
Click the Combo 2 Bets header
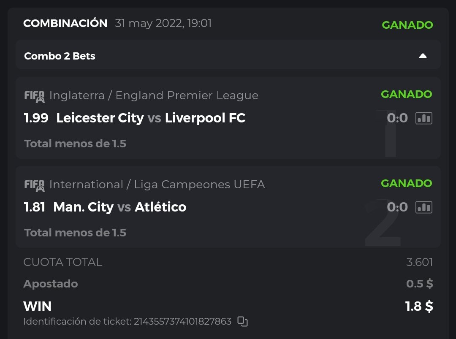click(60, 56)
